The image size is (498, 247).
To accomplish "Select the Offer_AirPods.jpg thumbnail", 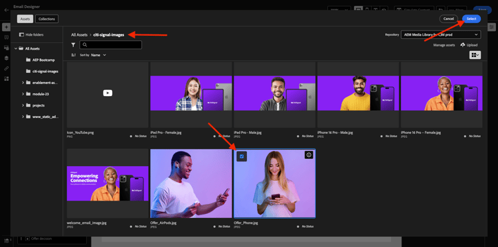I will [x=191, y=183].
